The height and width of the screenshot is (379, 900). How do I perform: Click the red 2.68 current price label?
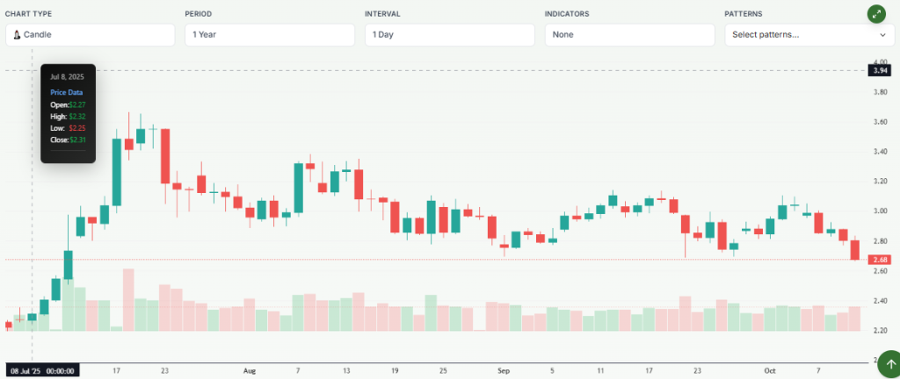point(880,260)
